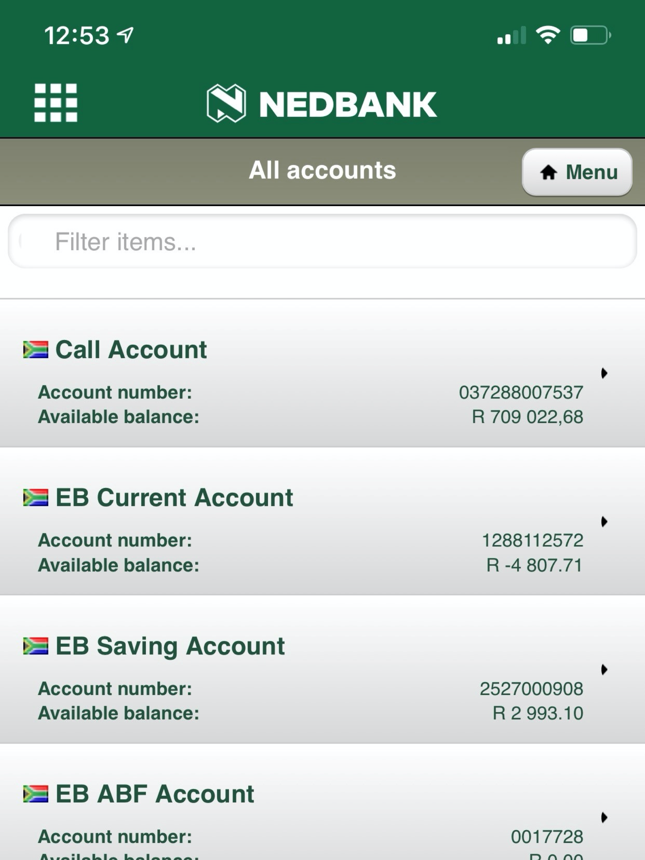The width and height of the screenshot is (645, 860).
Task: Expand EB ABF Account arrow
Action: point(604,818)
